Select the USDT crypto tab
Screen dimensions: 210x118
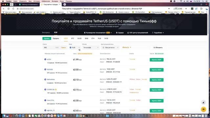pos(66,38)
